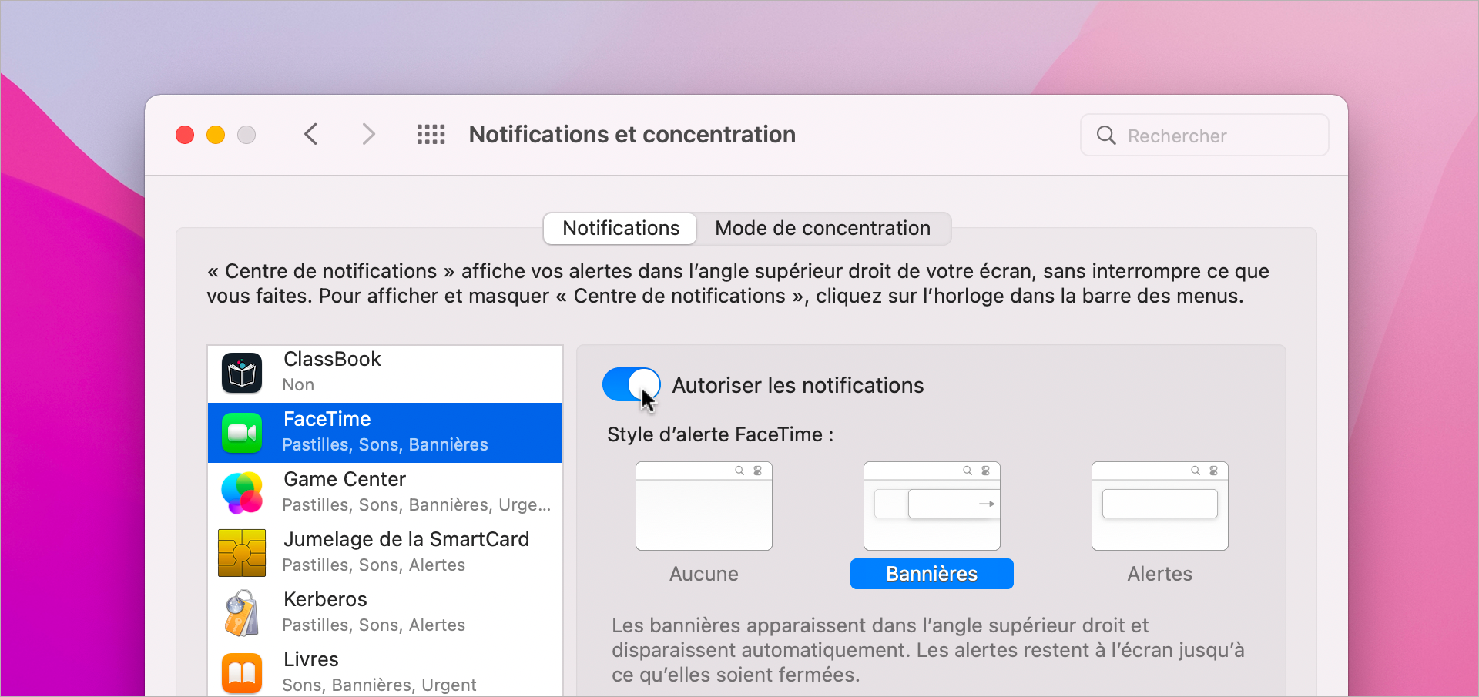The height and width of the screenshot is (697, 1479).
Task: Select Kerberos in the app list
Action: [385, 613]
